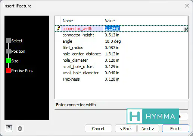Click the Precise Pos. step label

coord(22,71)
